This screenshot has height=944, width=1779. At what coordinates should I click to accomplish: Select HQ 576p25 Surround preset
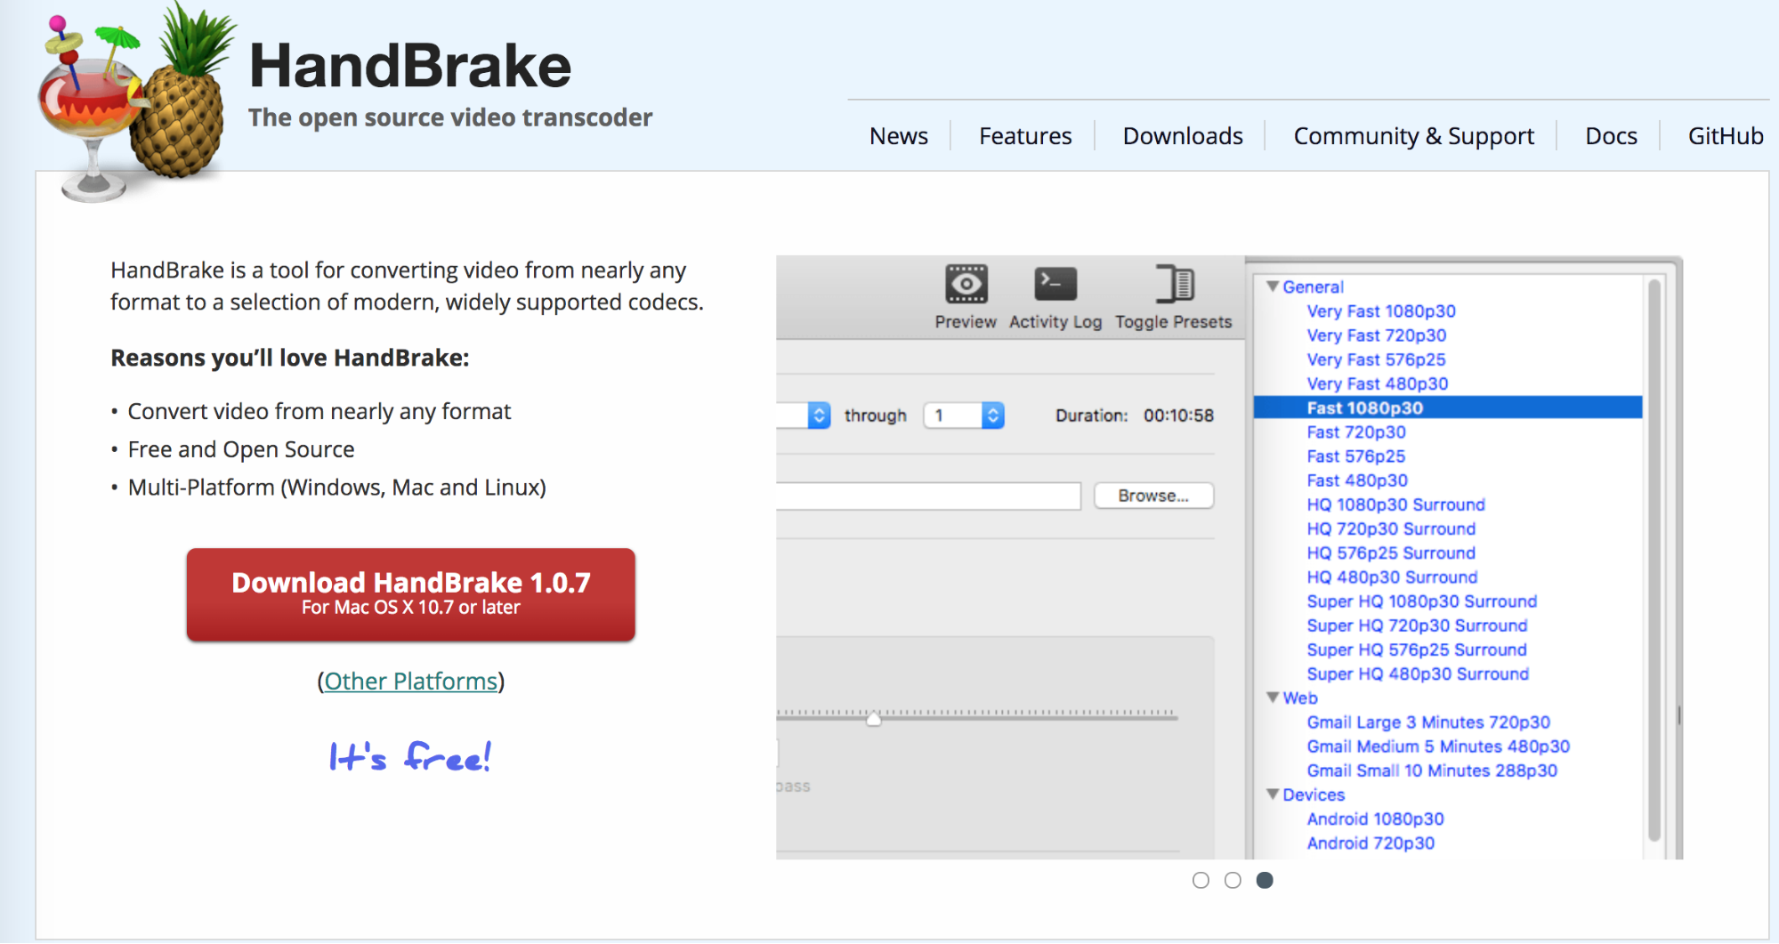(x=1391, y=553)
